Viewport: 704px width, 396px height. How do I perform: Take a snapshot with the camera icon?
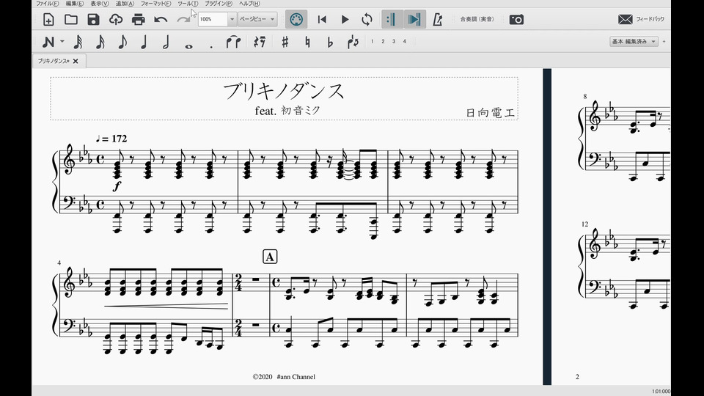click(x=516, y=19)
